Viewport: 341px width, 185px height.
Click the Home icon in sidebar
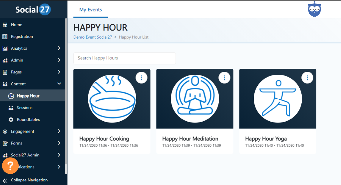(5, 25)
